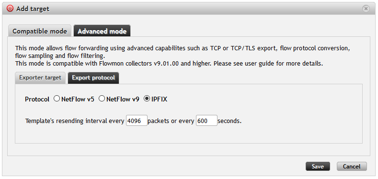Click the Flowmon collectors compatibility description text
The height and width of the screenshot is (179, 378).
click(169, 64)
